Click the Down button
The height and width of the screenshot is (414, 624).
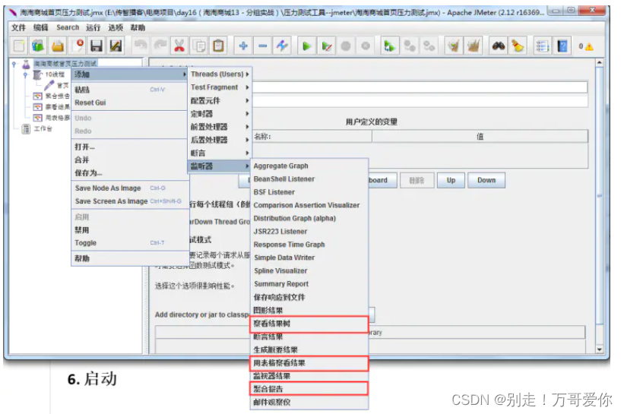tap(486, 180)
